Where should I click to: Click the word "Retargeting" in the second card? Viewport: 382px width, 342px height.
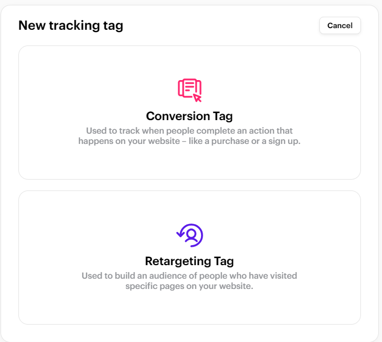tap(178, 261)
